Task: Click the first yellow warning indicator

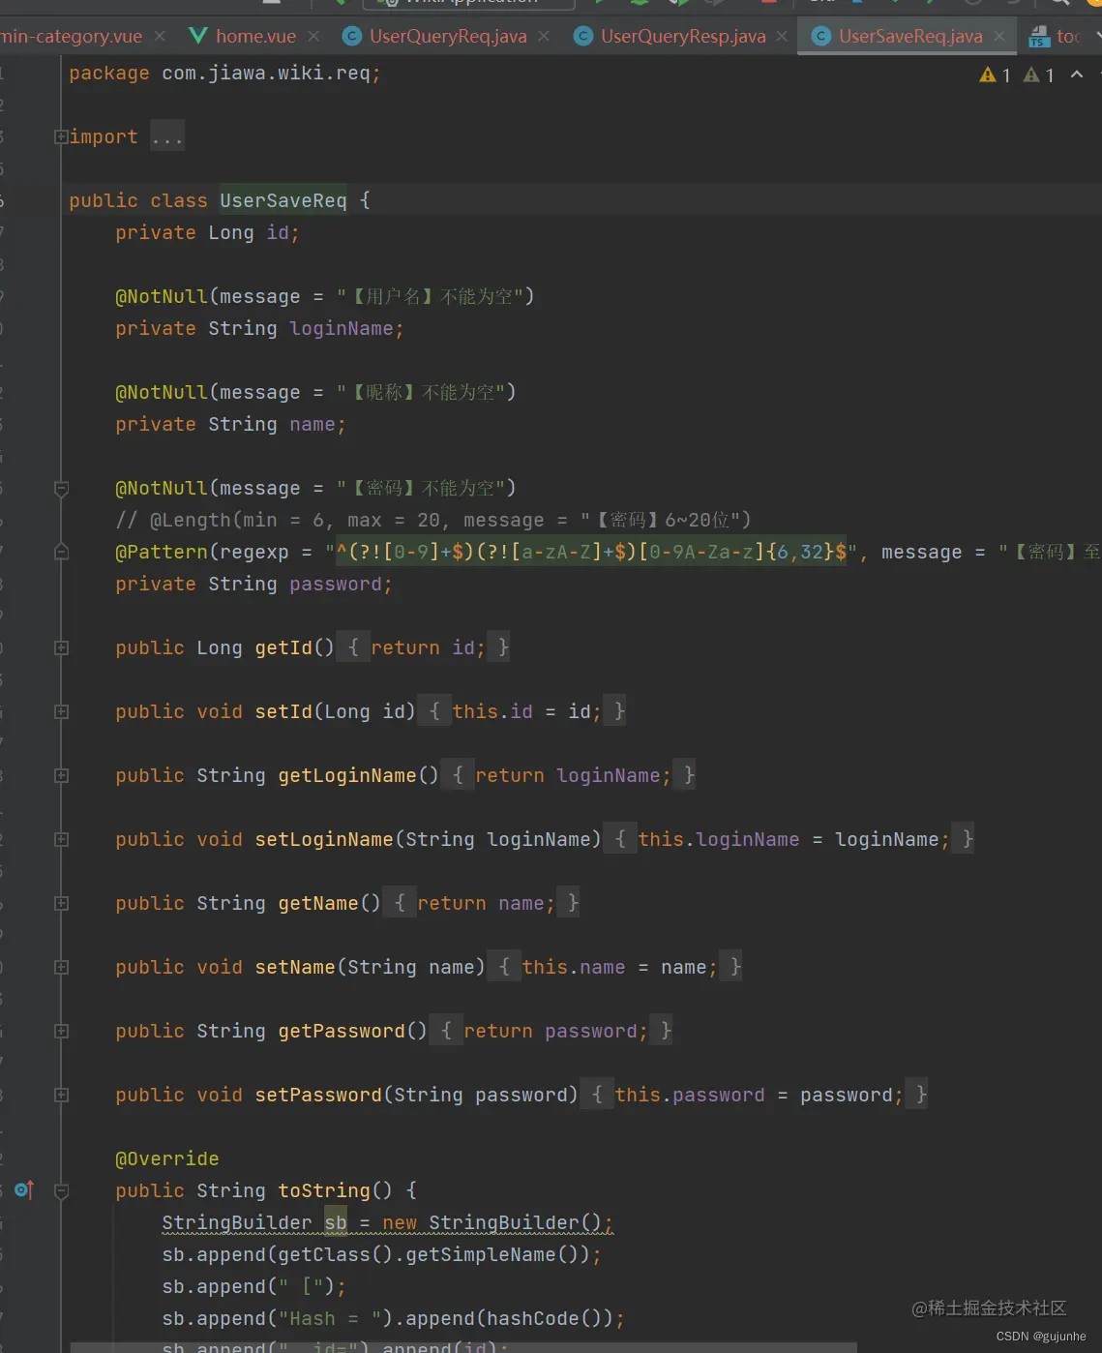Action: (x=995, y=75)
